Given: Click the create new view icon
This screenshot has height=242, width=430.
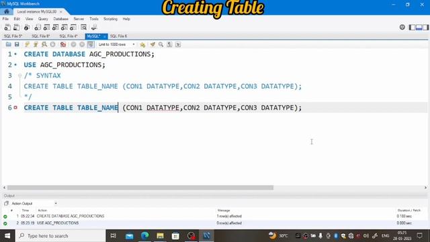Looking at the screenshot, I should coord(55,27).
